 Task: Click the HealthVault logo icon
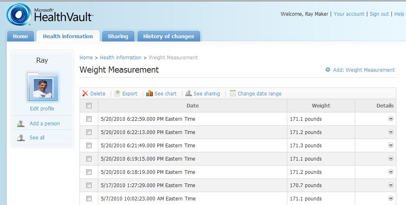click(x=19, y=15)
